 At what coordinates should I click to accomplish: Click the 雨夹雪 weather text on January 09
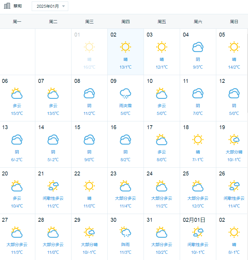tap(125, 106)
